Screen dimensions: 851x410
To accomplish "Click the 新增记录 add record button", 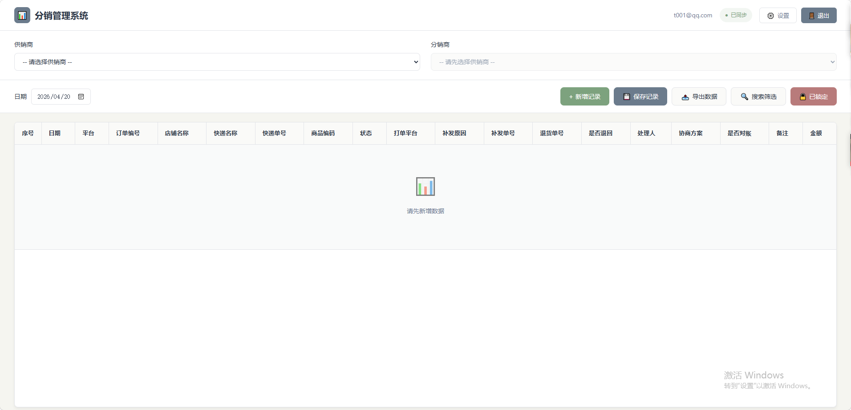I will 584,97.
